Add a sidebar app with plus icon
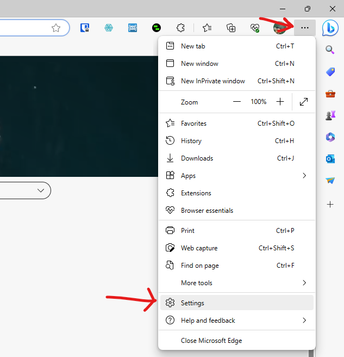This screenshot has width=344, height=357. pos(330,204)
